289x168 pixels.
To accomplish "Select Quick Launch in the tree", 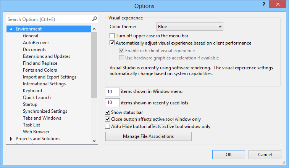I will 37,98.
